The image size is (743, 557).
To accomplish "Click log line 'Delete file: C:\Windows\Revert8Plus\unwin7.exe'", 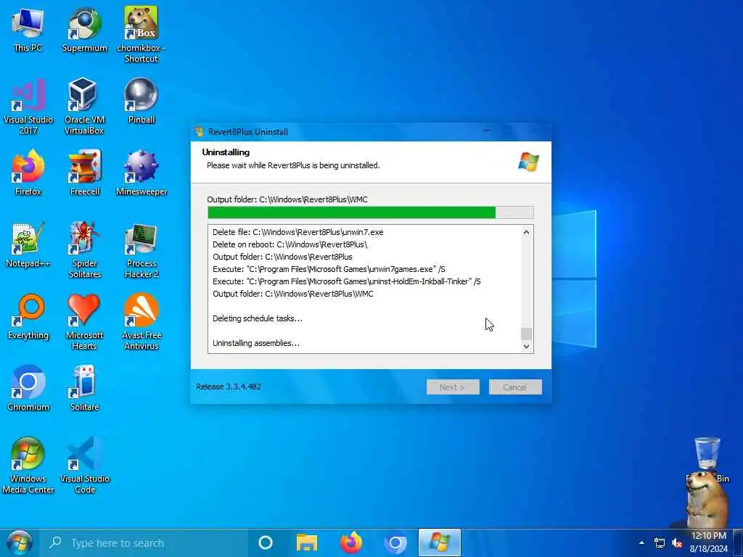I will (x=297, y=232).
